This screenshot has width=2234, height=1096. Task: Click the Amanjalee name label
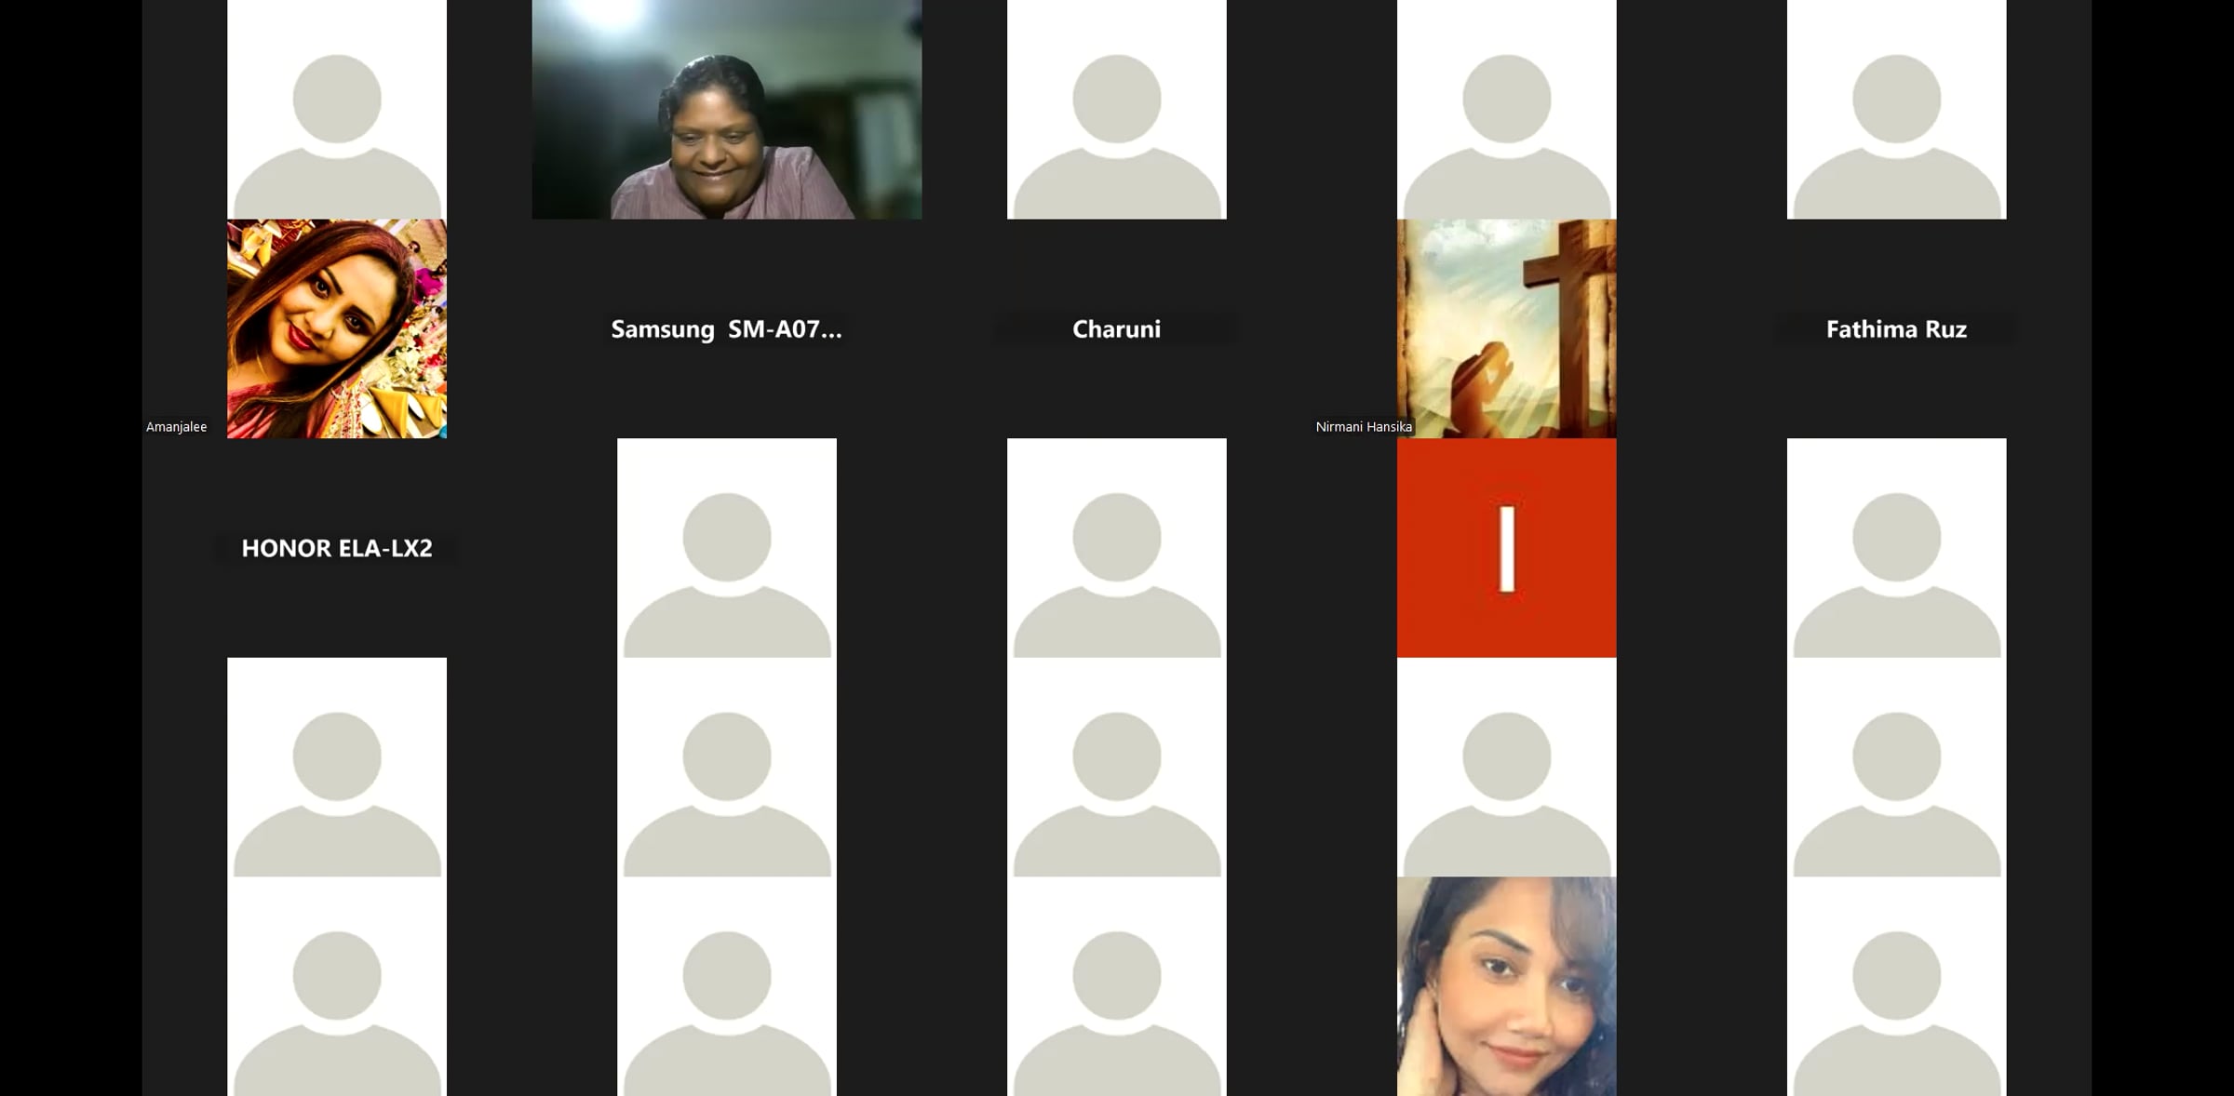[177, 427]
